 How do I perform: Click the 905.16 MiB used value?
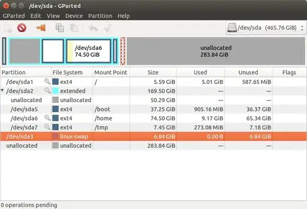(209, 109)
